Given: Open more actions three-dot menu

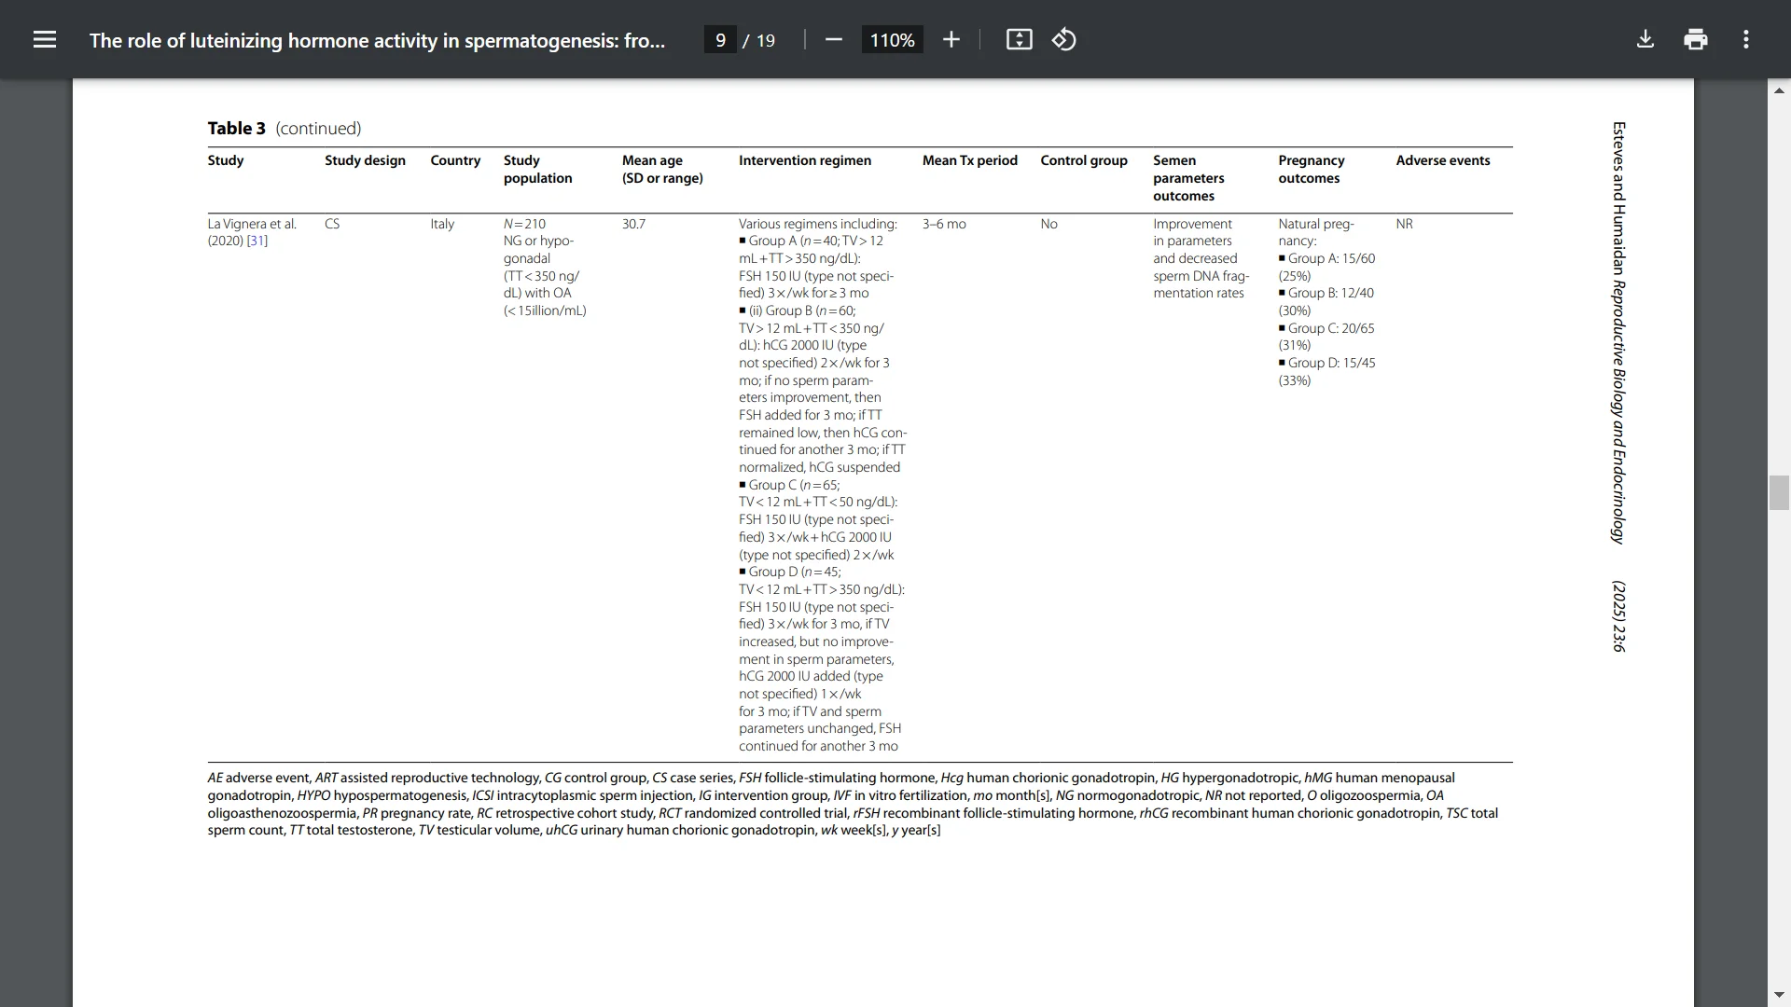Looking at the screenshot, I should (x=1746, y=39).
